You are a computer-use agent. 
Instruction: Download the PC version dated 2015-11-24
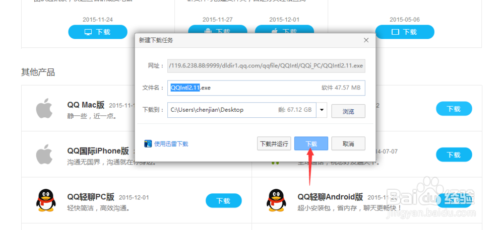[x=98, y=32]
